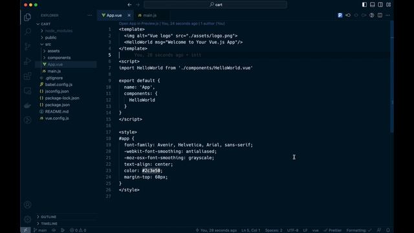The image size is (414, 233).
Task: Open the Source Control view
Action: (27, 47)
